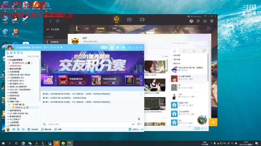Click WeGame back arrow

(x=51, y=21)
